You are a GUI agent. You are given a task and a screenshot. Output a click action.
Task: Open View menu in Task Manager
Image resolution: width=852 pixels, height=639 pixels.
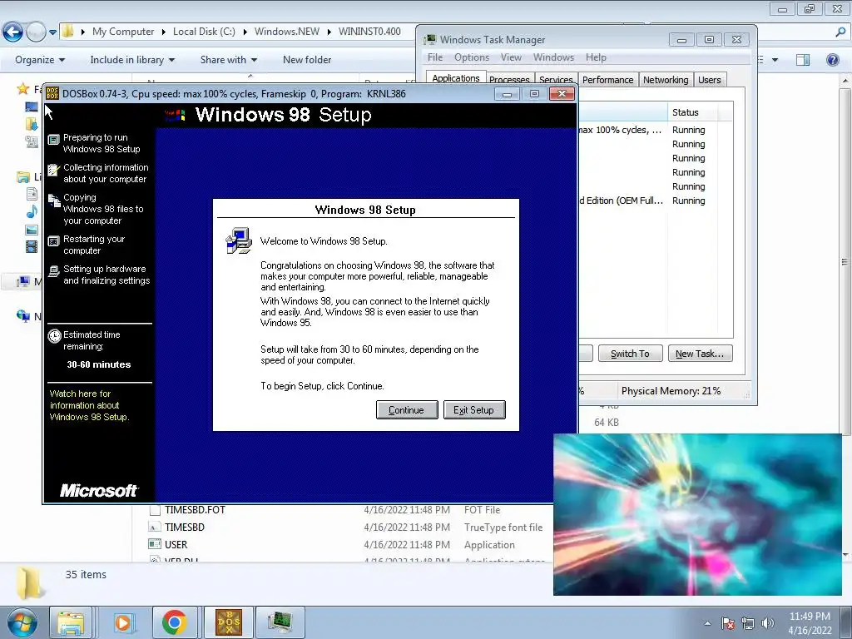511,57
